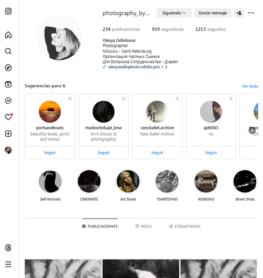Create a new post with plus icon
The height and width of the screenshot is (278, 263).
8,133
